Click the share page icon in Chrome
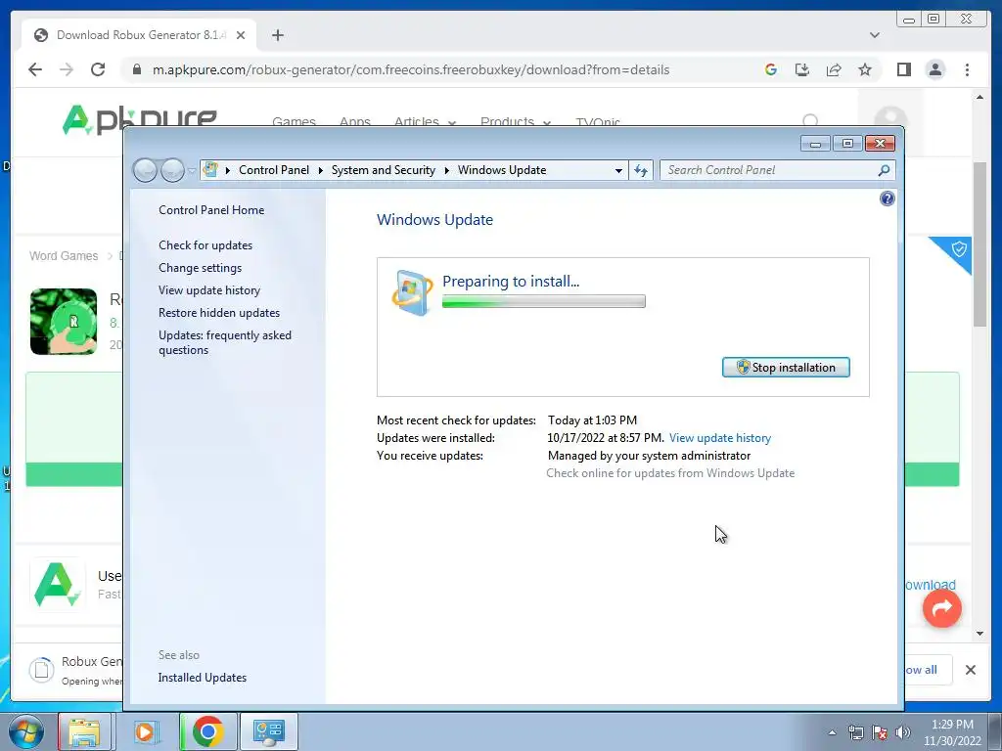Viewport: 1002px width, 751px height. tap(834, 69)
